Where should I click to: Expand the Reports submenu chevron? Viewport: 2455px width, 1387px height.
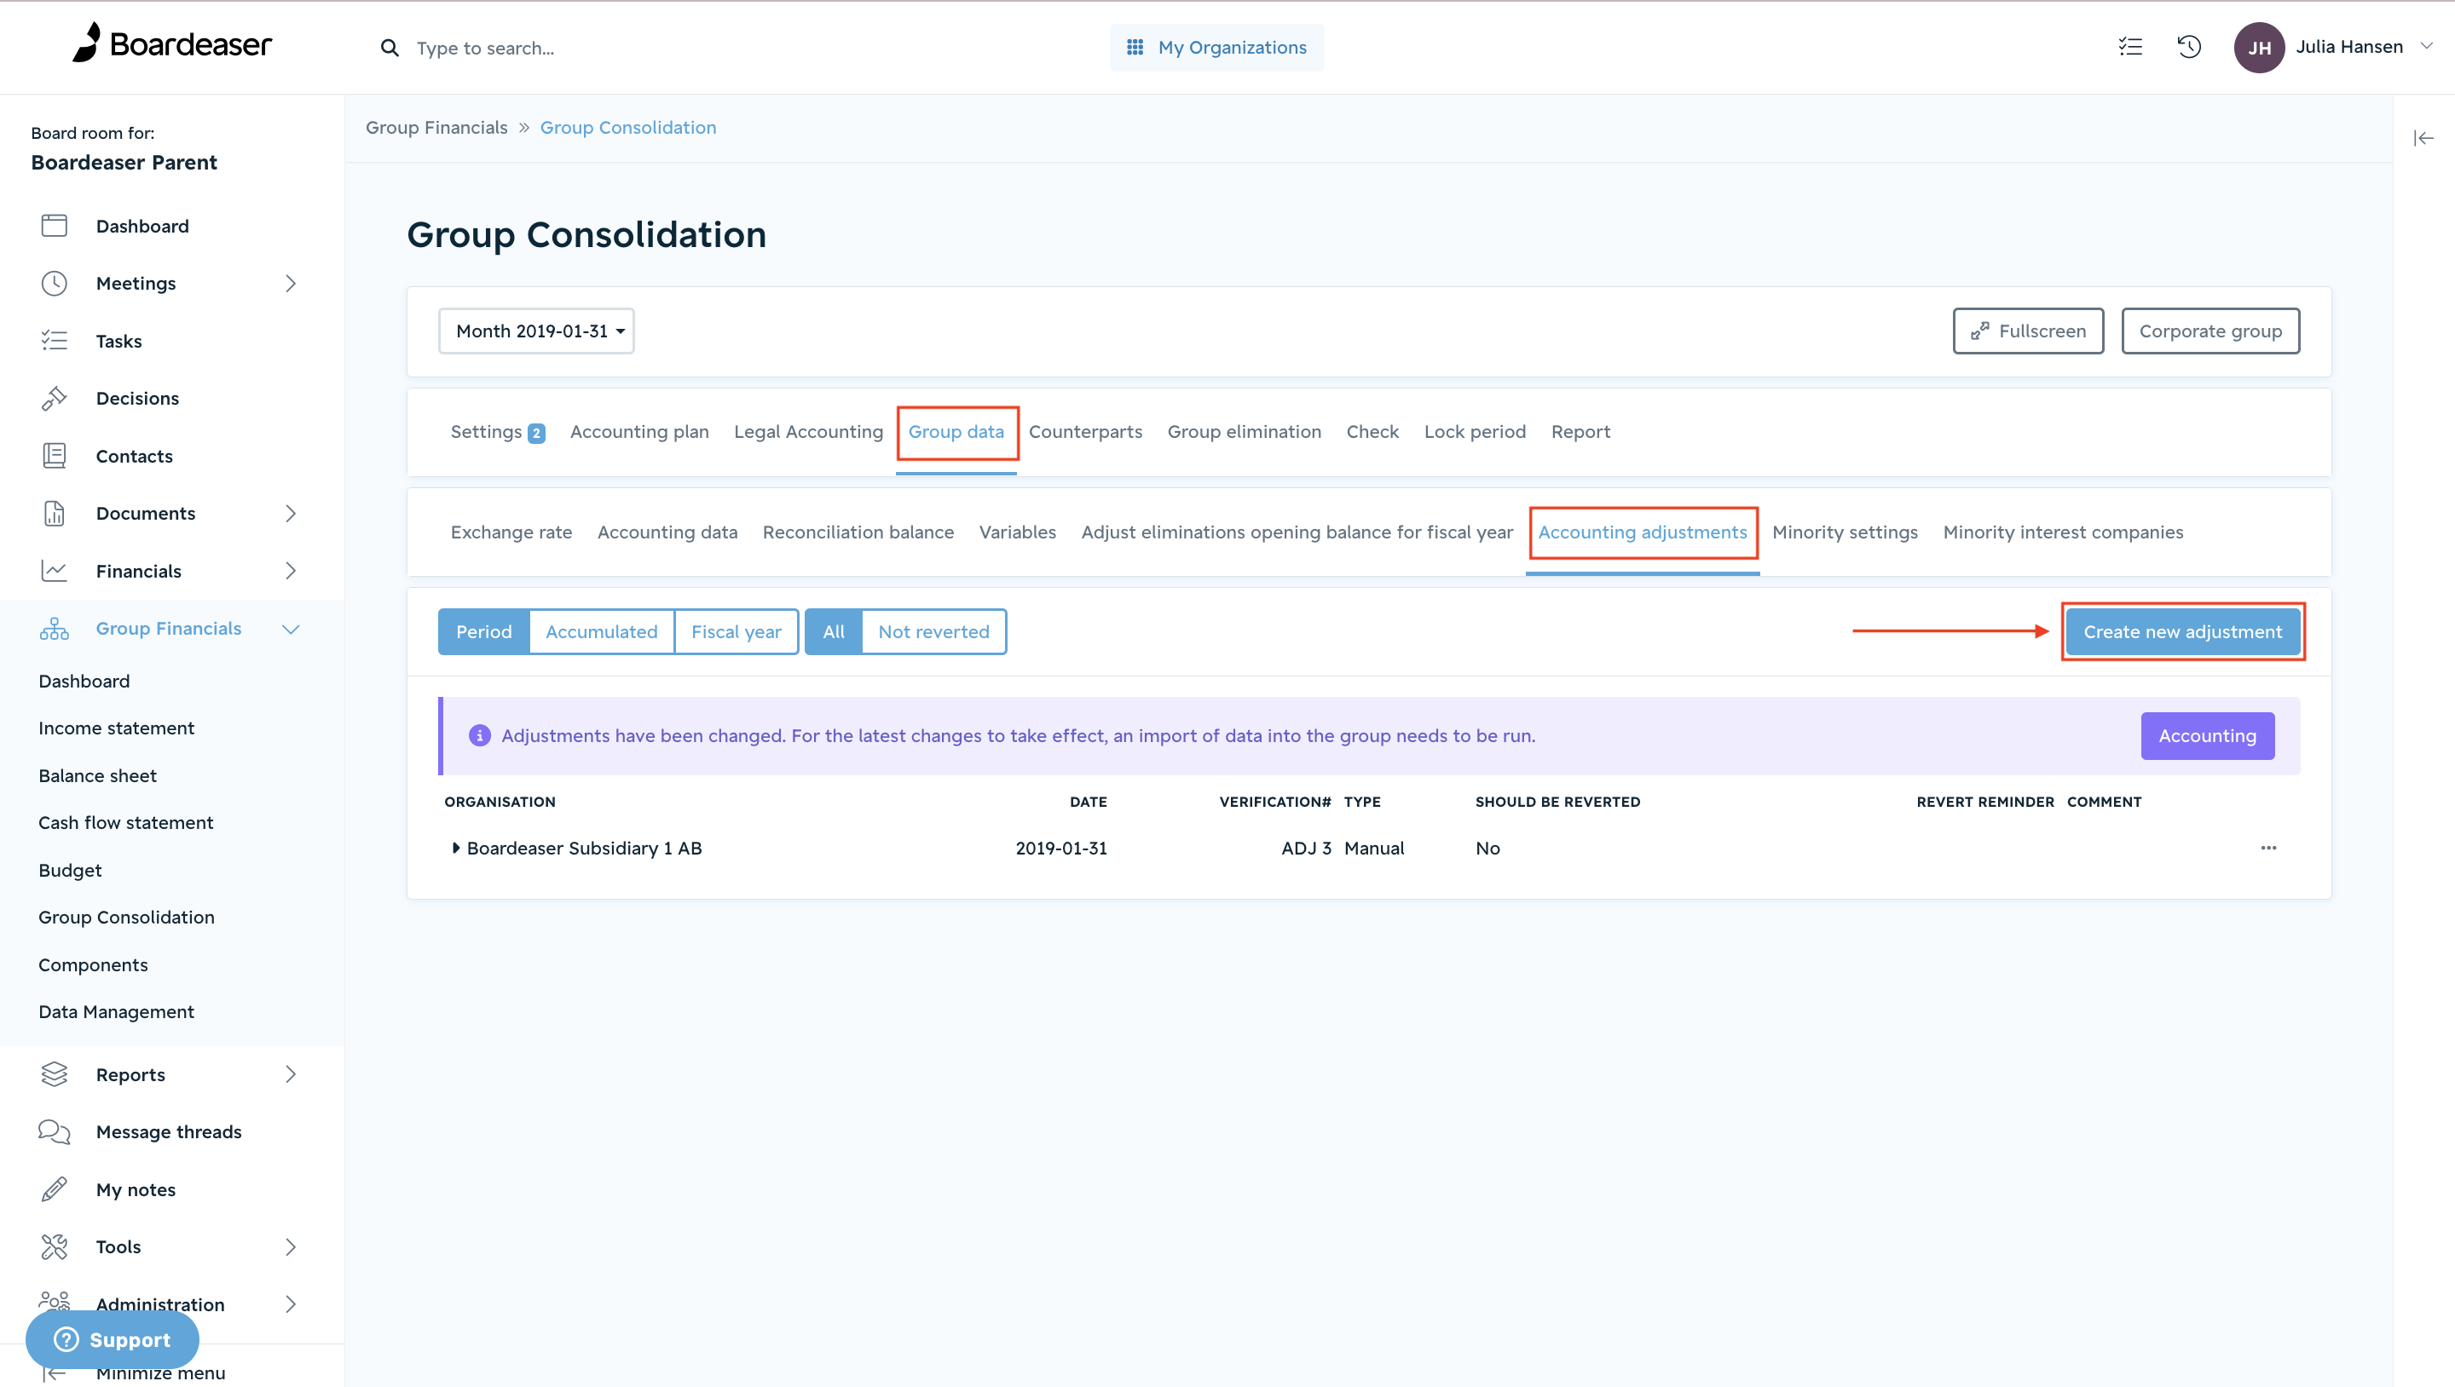tap(291, 1074)
